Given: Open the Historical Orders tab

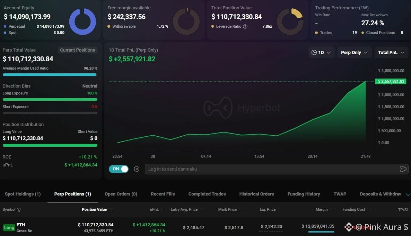Looking at the screenshot, I should pos(256,194).
